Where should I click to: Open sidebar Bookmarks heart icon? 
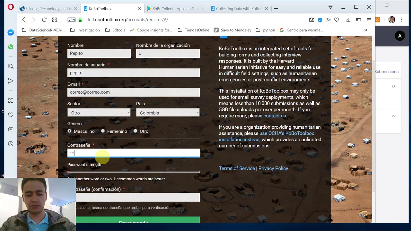tap(11, 115)
